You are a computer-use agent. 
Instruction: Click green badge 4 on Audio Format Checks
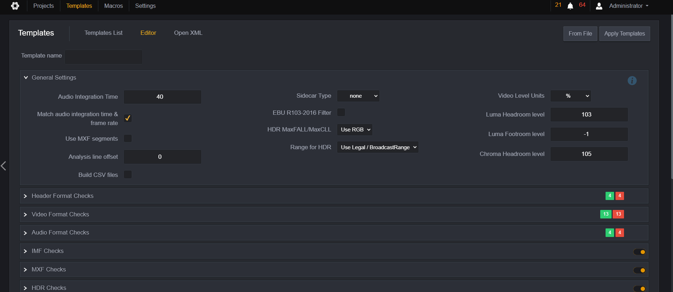coord(609,233)
